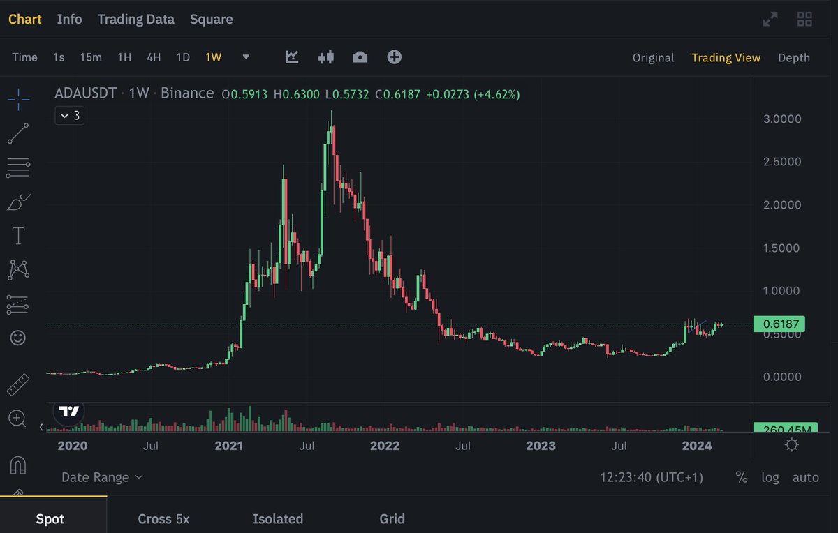Toggle percent scale mode
The width and height of the screenshot is (838, 533).
click(742, 478)
